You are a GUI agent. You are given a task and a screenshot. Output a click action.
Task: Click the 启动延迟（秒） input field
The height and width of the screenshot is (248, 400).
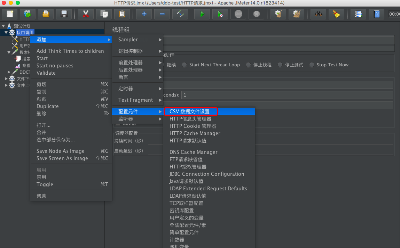click(270, 151)
